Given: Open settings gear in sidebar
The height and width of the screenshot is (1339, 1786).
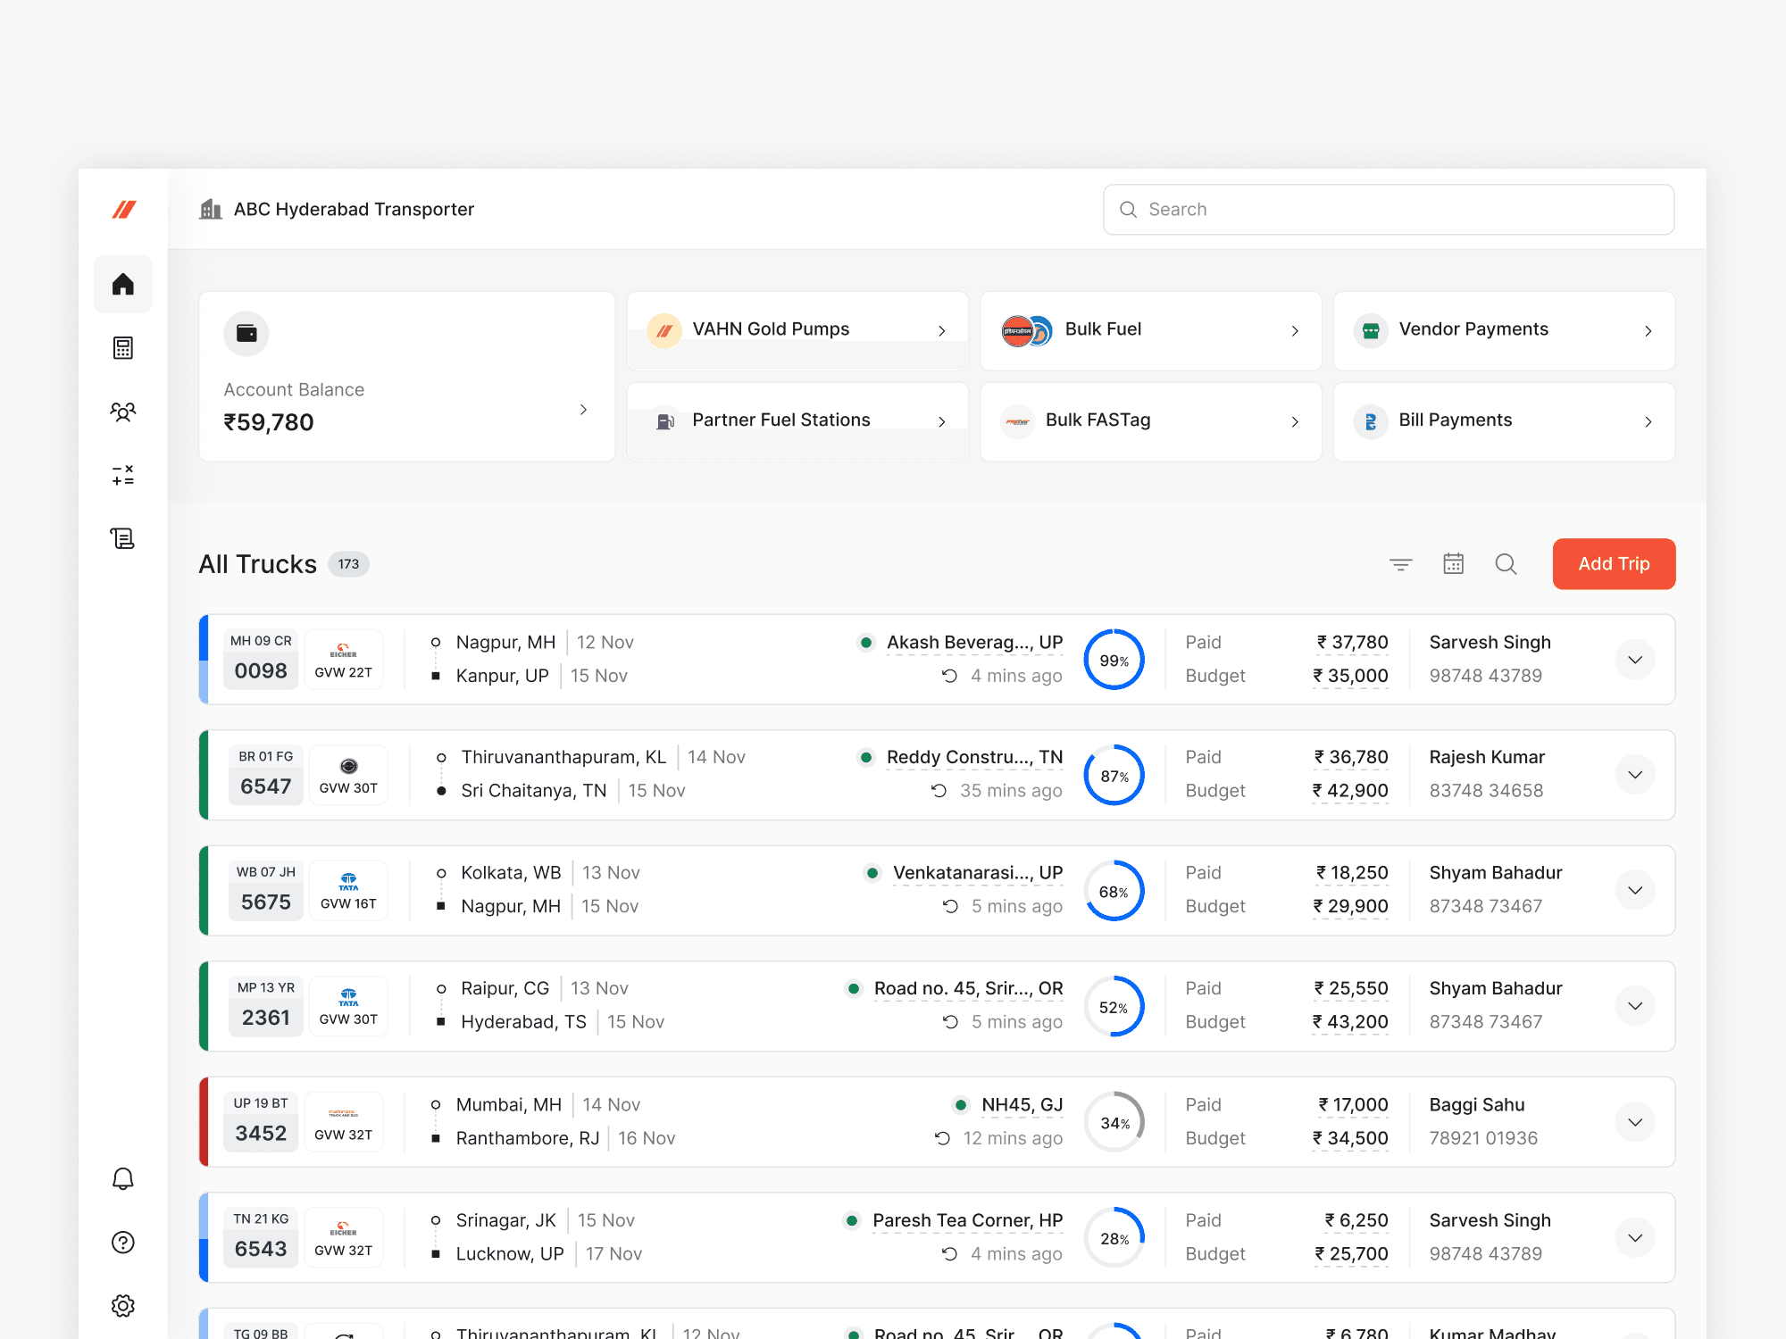Looking at the screenshot, I should click(123, 1306).
